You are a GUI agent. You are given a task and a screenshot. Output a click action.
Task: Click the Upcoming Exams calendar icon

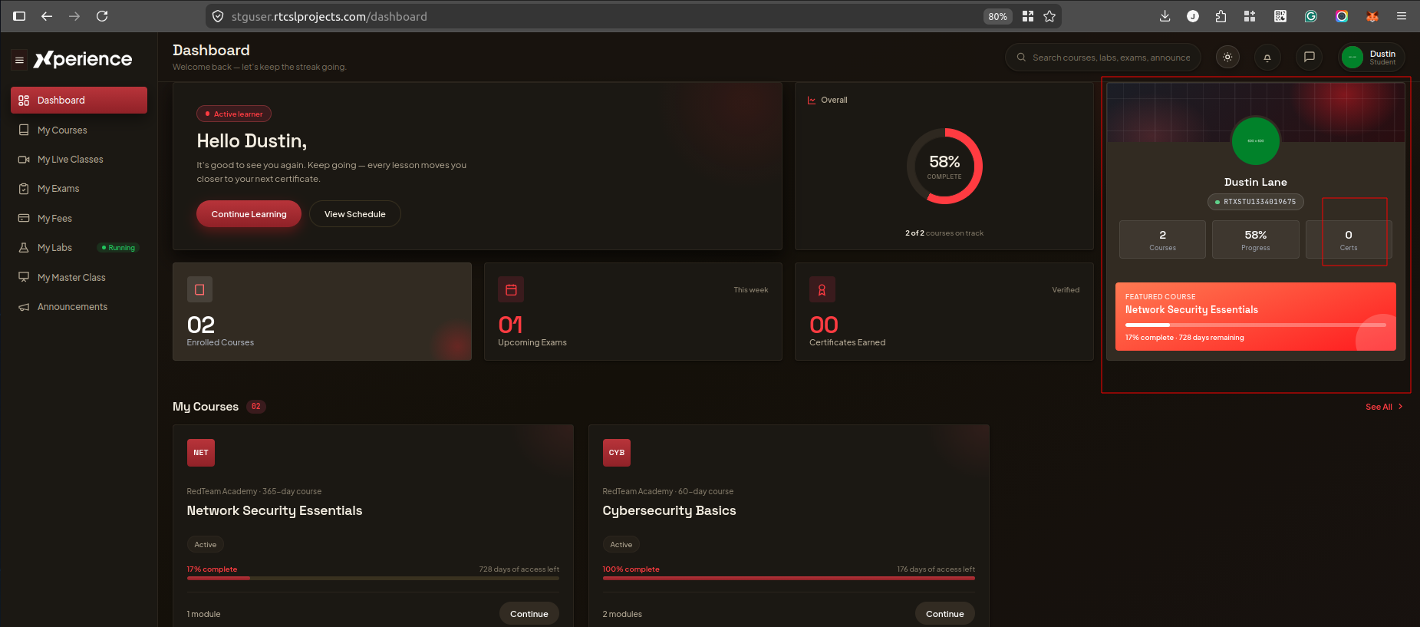coord(511,290)
